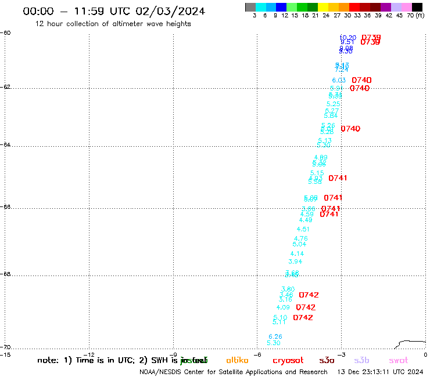Click the purple 42 ft legend swatch
The height and width of the screenshot is (377, 430).
pyautogui.click(x=386, y=7)
